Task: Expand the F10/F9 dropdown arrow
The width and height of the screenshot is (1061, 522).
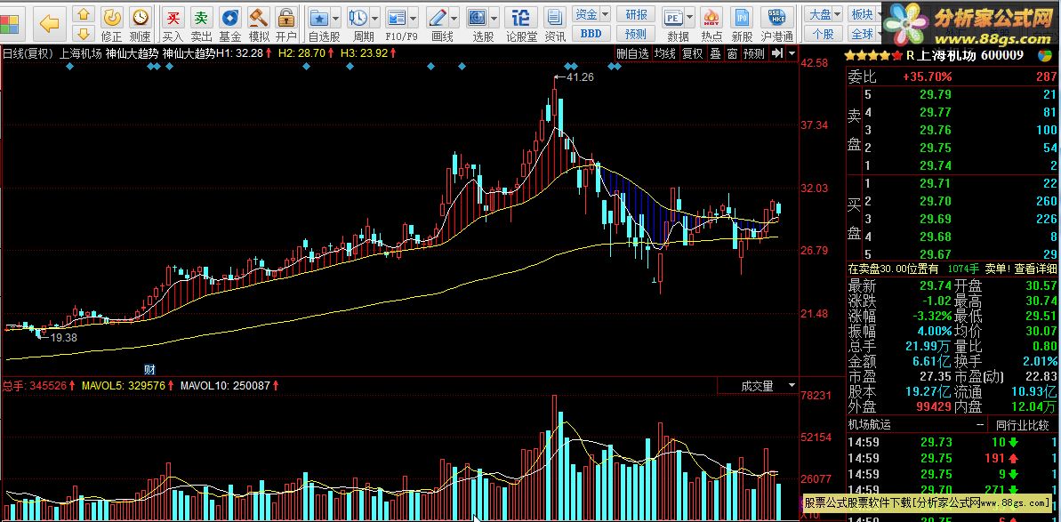Action: pyautogui.click(x=414, y=19)
